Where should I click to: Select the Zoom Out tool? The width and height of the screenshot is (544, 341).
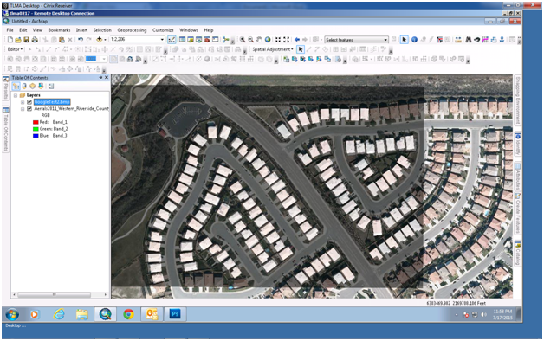click(x=251, y=40)
